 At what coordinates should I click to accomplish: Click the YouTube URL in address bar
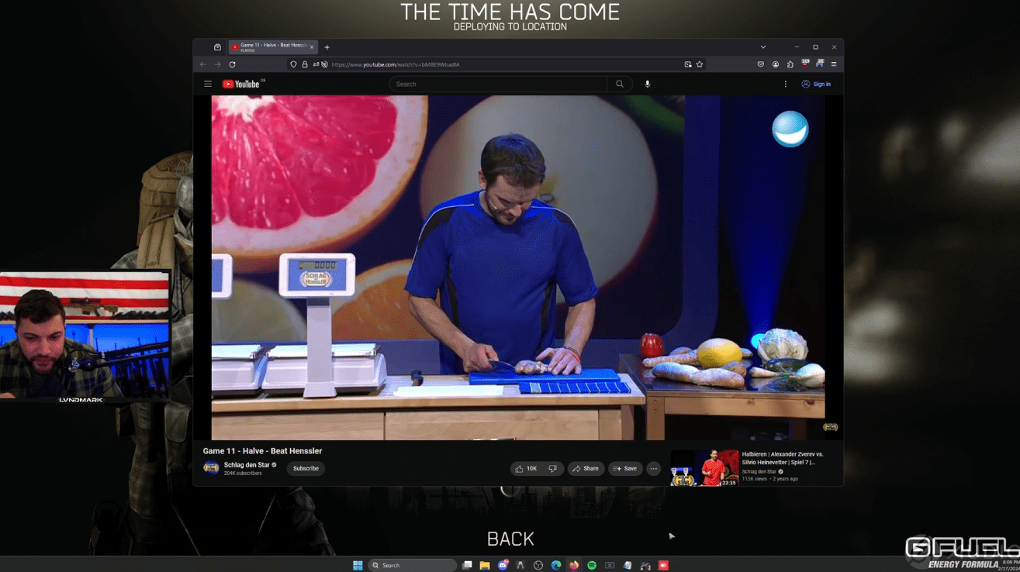396,64
